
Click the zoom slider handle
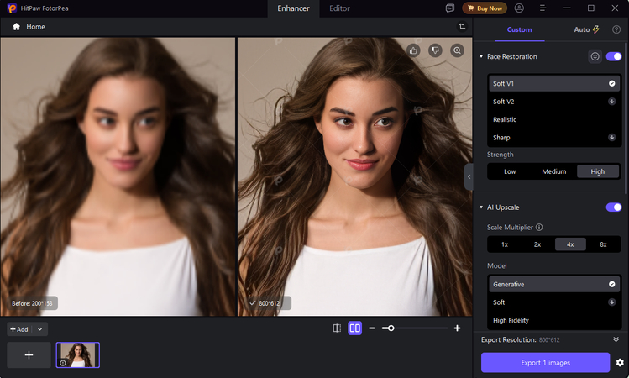(x=391, y=328)
